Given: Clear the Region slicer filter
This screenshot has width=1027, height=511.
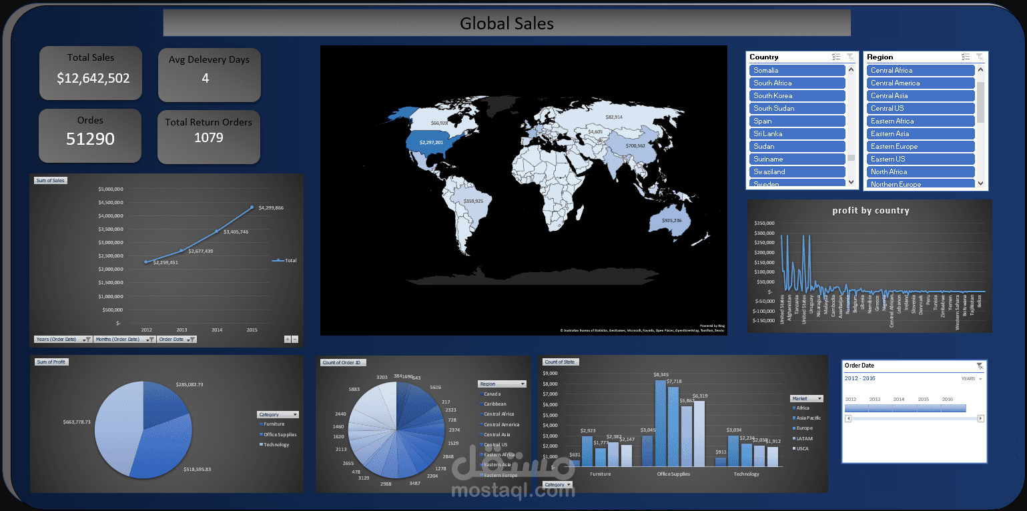Looking at the screenshot, I should [980, 57].
